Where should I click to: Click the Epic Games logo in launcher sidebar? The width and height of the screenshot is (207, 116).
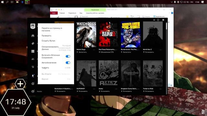pyautogui.click(x=33, y=26)
